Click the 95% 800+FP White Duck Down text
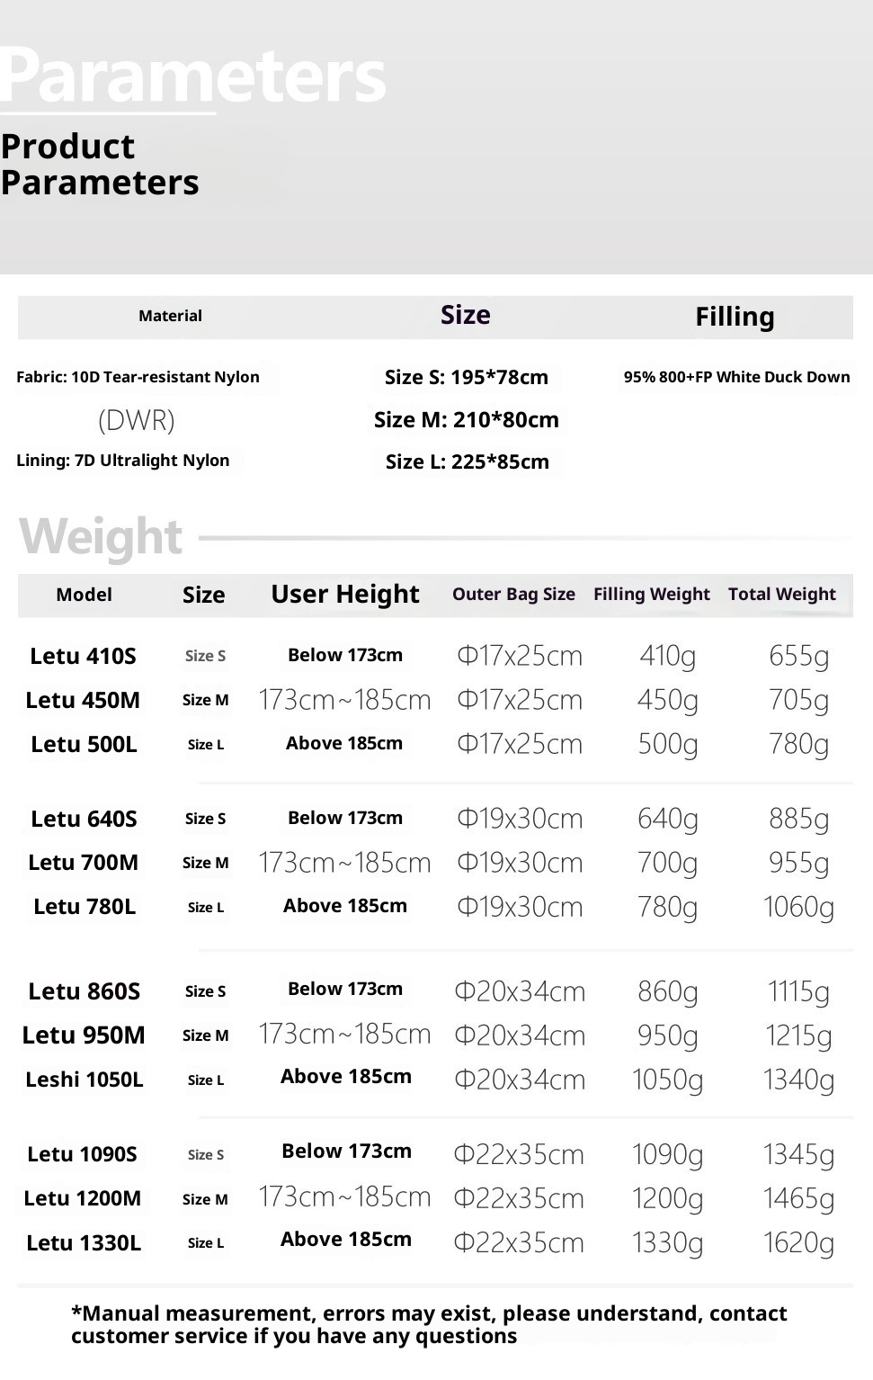Viewport: 873px width, 1380px height. 736,377
